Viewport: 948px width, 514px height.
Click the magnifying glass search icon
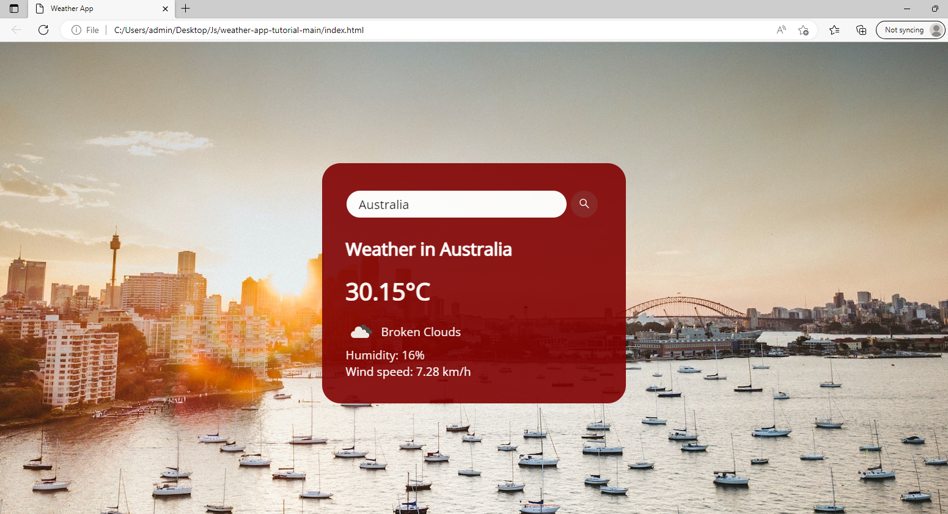(584, 204)
